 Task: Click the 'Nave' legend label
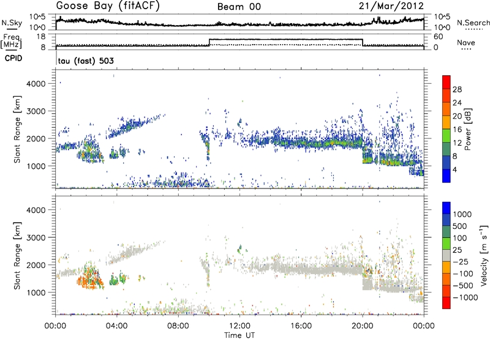pyautogui.click(x=466, y=42)
